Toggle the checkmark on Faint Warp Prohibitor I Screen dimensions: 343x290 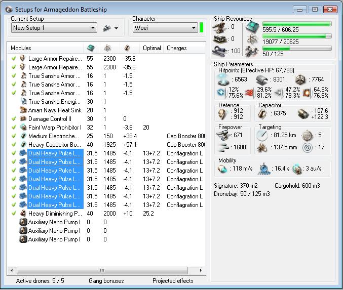14,127
